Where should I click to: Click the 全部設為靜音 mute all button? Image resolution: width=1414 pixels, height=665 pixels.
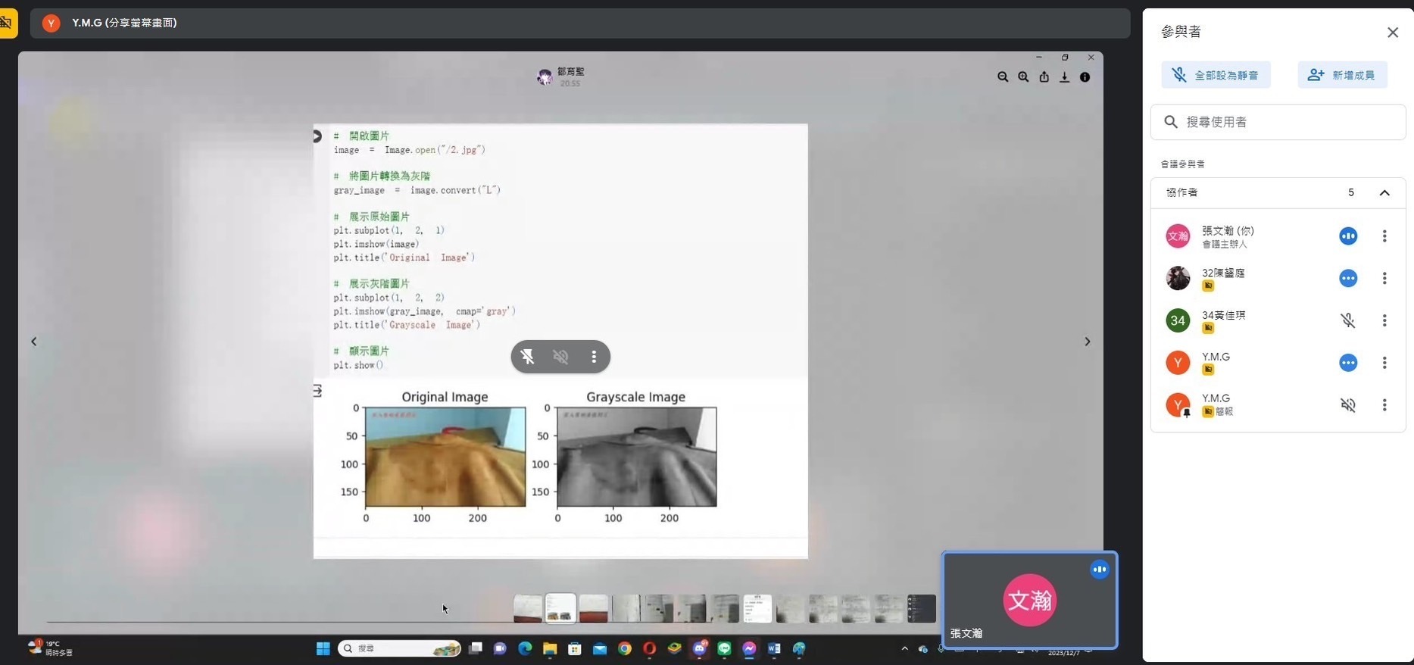1216,75
